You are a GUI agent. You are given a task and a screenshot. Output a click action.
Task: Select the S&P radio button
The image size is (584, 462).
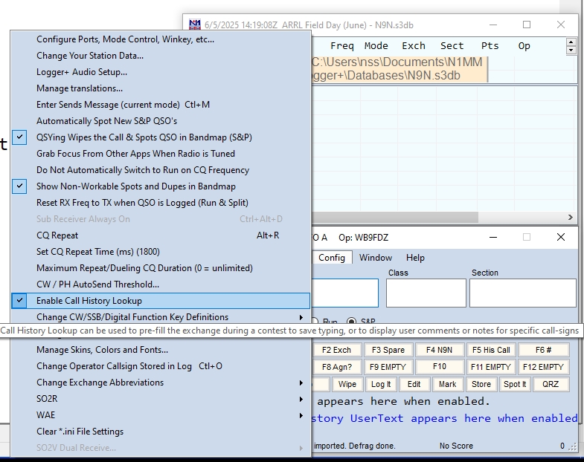pos(352,322)
